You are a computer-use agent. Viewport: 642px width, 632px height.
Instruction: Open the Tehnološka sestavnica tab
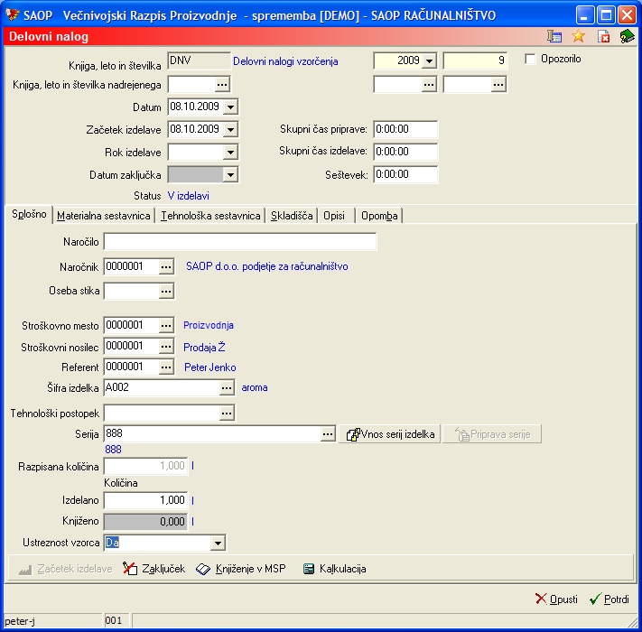[x=210, y=216]
